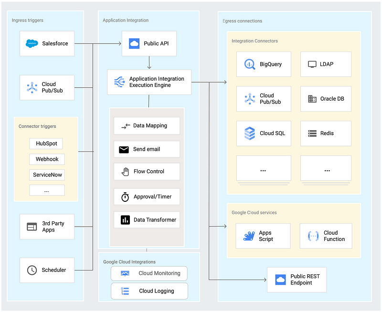
Task: Click the Application Integration Execution Engine box
Action: (149, 82)
